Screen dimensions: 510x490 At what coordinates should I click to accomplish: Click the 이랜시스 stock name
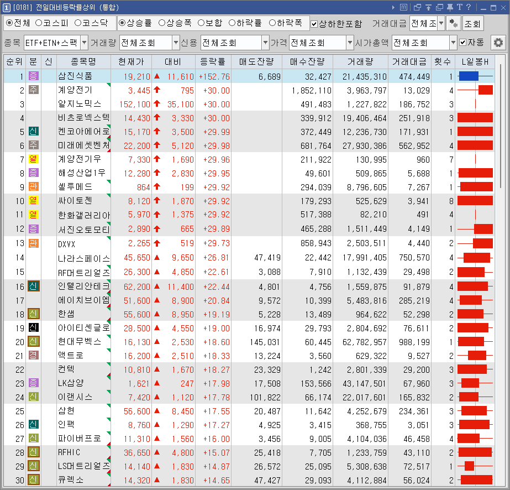pos(75,397)
